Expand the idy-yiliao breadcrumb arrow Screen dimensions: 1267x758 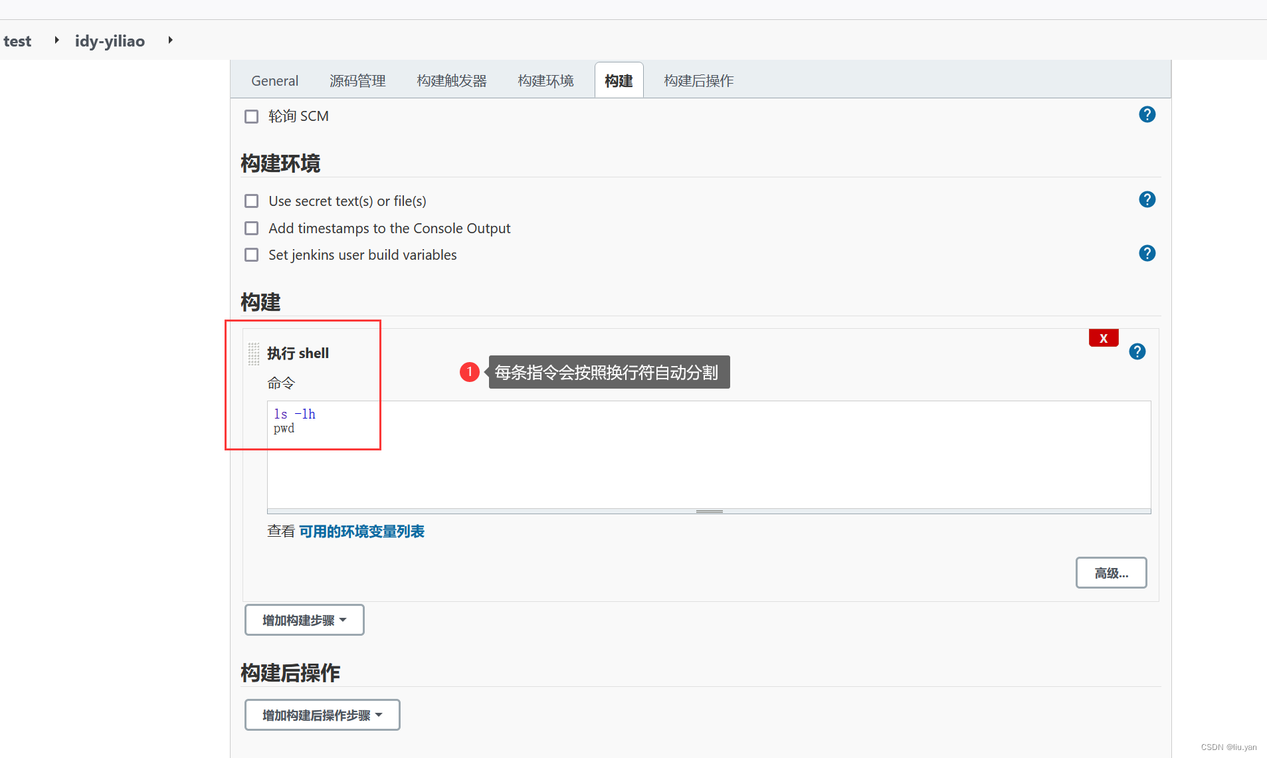[x=170, y=41]
